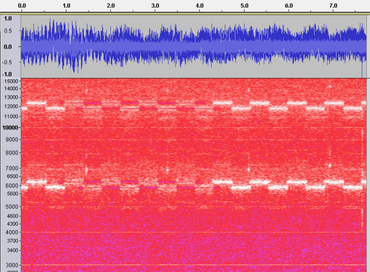Viewport: 370px width, 272px height.
Task: Click the 3.0 second timeline ruler mark
Action: point(155,6)
